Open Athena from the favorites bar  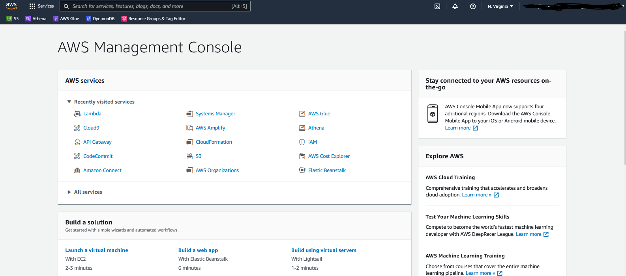point(39,19)
